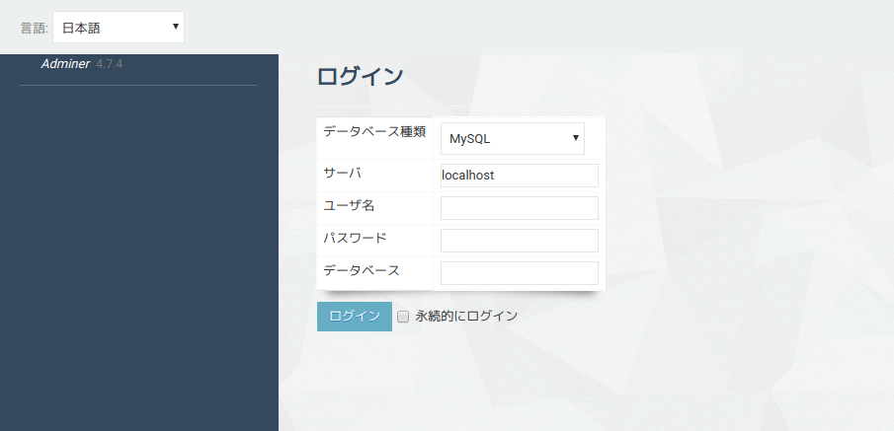Click the 4.7.4 version number

(x=110, y=64)
